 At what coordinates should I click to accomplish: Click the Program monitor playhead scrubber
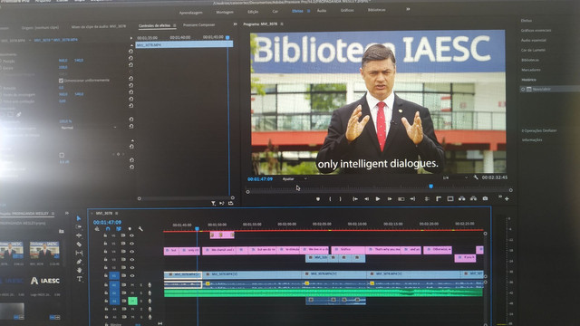[x=431, y=187]
